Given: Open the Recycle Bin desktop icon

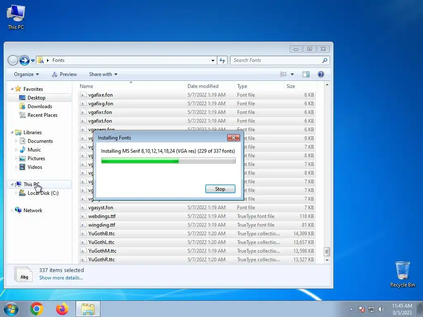Looking at the screenshot, I should tap(402, 274).
